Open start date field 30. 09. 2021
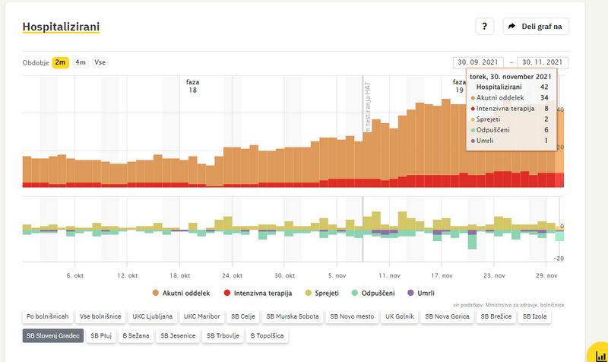This screenshot has width=608, height=362. 480,63
